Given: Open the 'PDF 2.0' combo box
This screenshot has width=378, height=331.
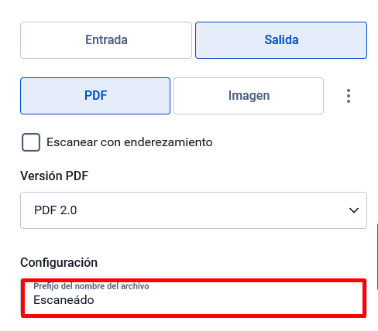Looking at the screenshot, I should click(x=194, y=210).
